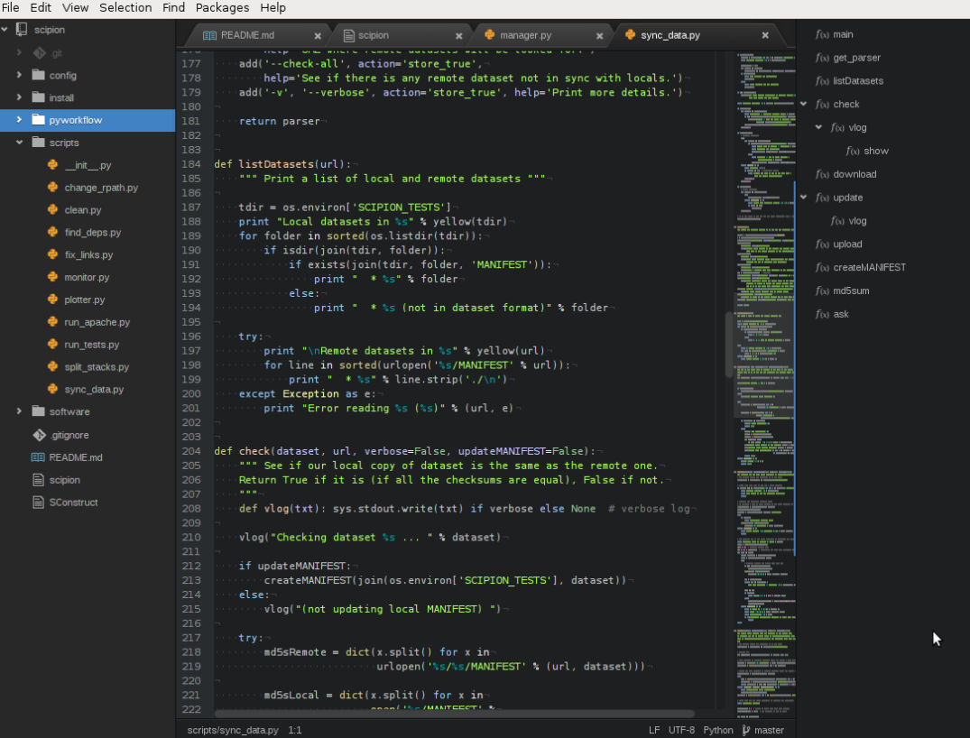Click scripts/sync_data.py path in status bar

click(x=233, y=730)
